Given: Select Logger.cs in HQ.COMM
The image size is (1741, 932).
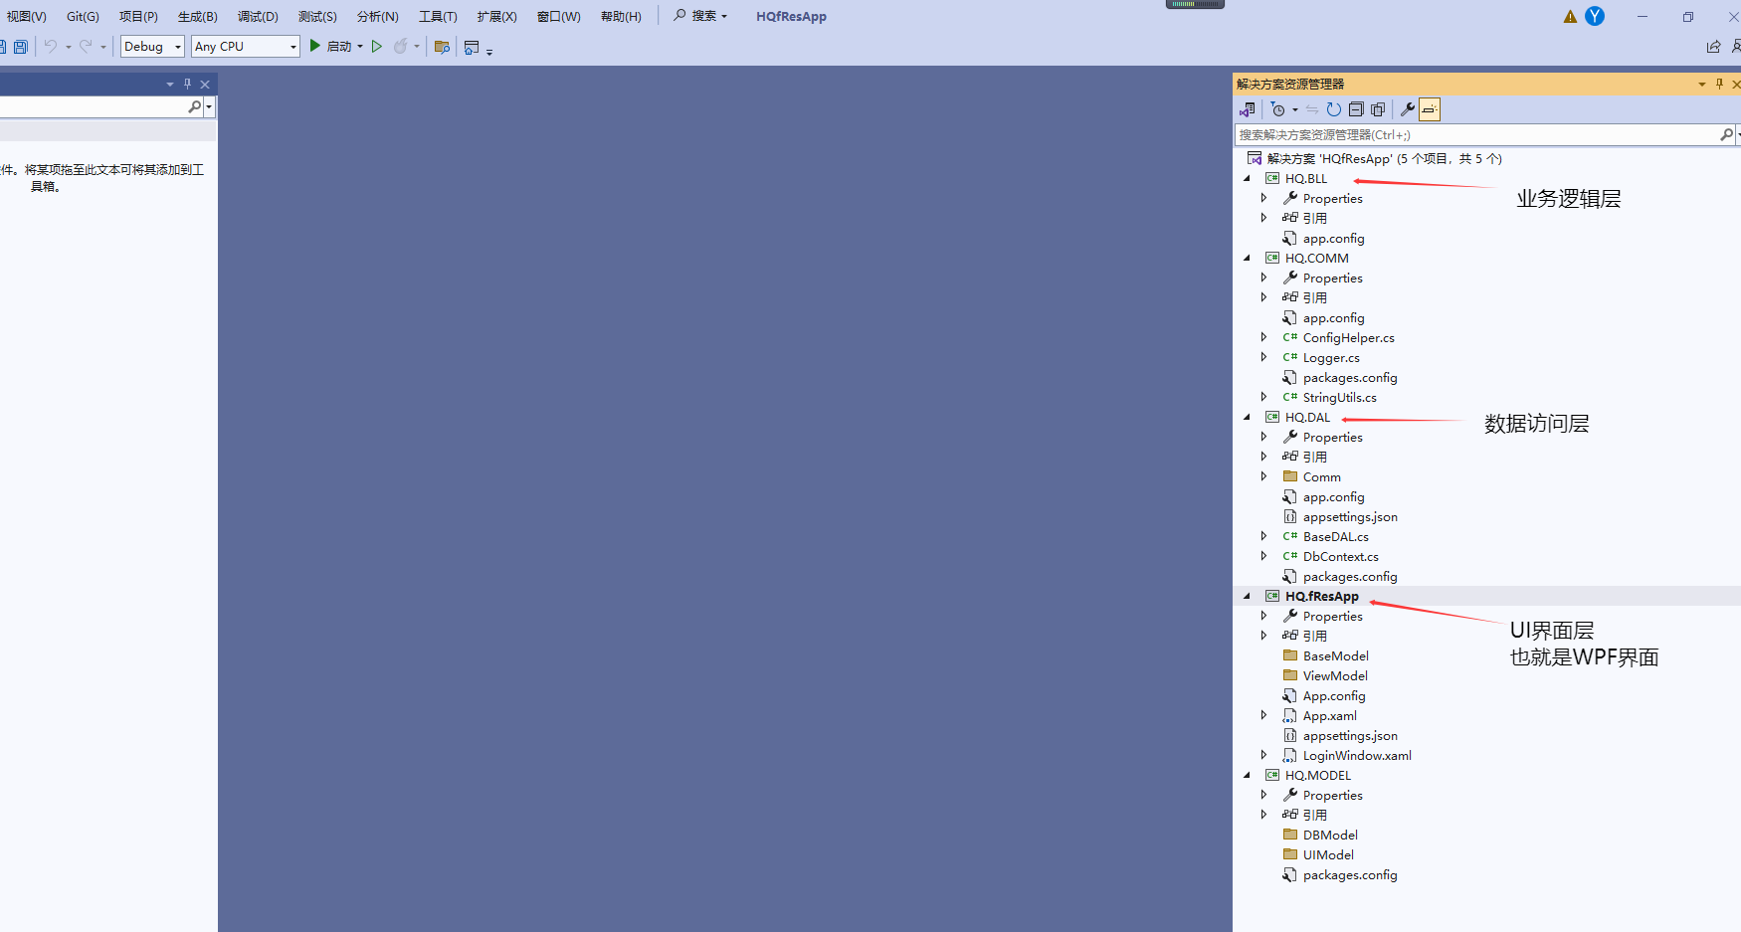Looking at the screenshot, I should (1331, 358).
